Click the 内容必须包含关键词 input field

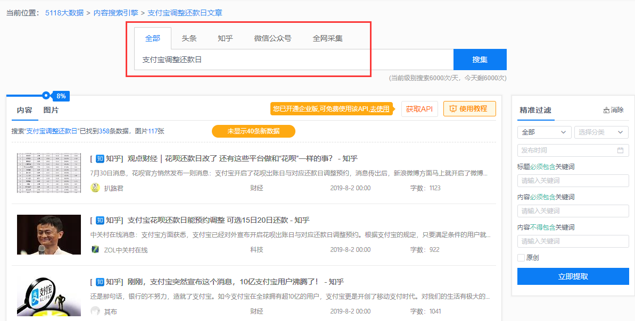point(573,211)
